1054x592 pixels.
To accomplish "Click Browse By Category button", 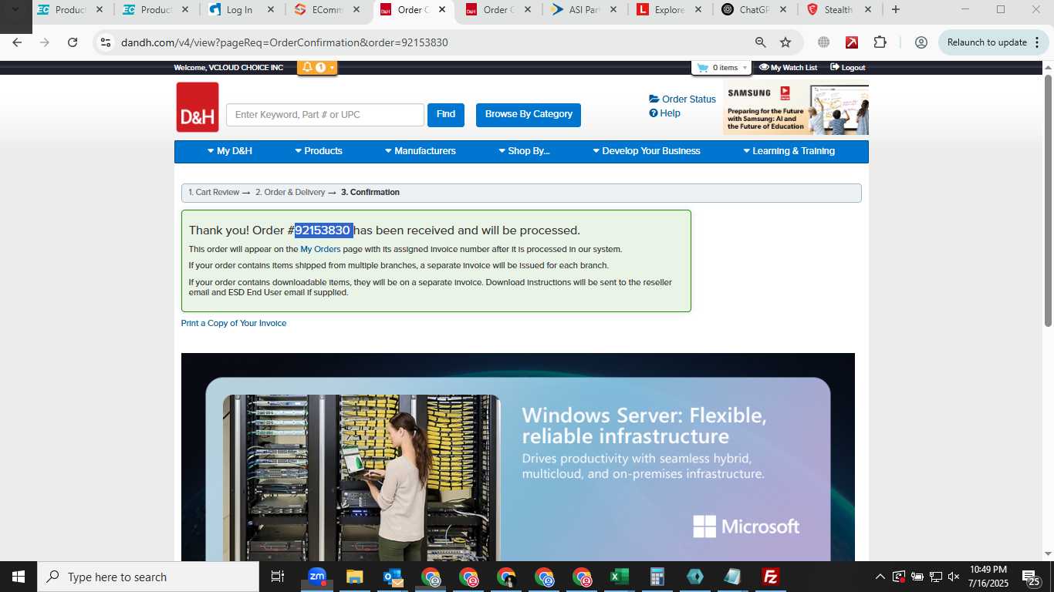I will point(529,114).
